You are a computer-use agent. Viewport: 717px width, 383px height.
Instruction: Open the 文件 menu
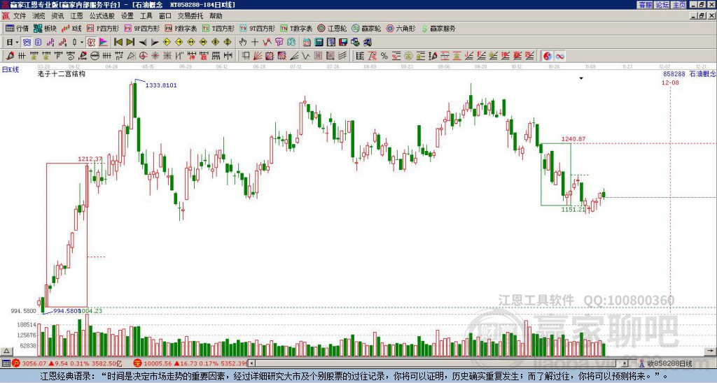(x=20, y=16)
